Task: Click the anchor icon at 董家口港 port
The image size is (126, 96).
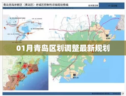Action: 74,75
